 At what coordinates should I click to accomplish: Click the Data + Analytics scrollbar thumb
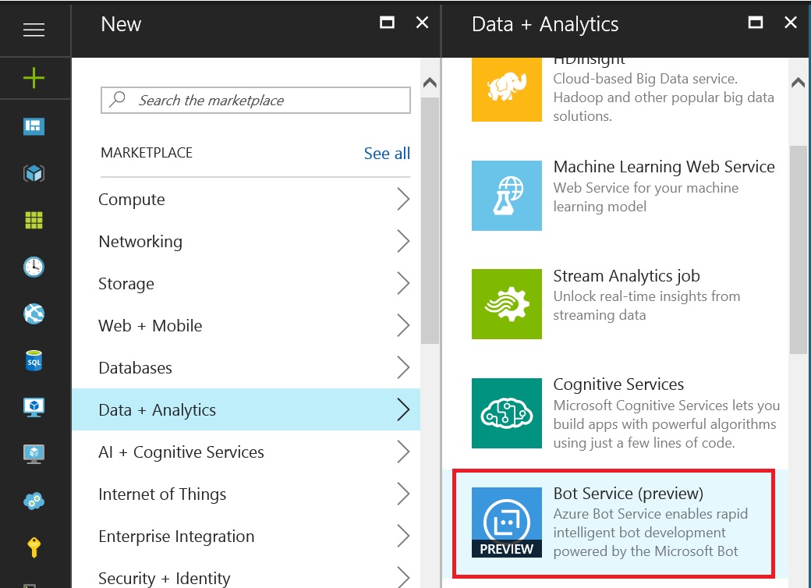(x=798, y=250)
